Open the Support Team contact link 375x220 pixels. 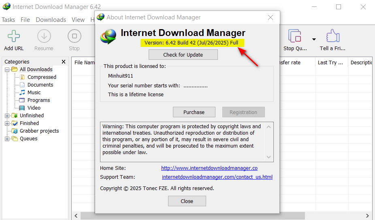[x=217, y=177]
